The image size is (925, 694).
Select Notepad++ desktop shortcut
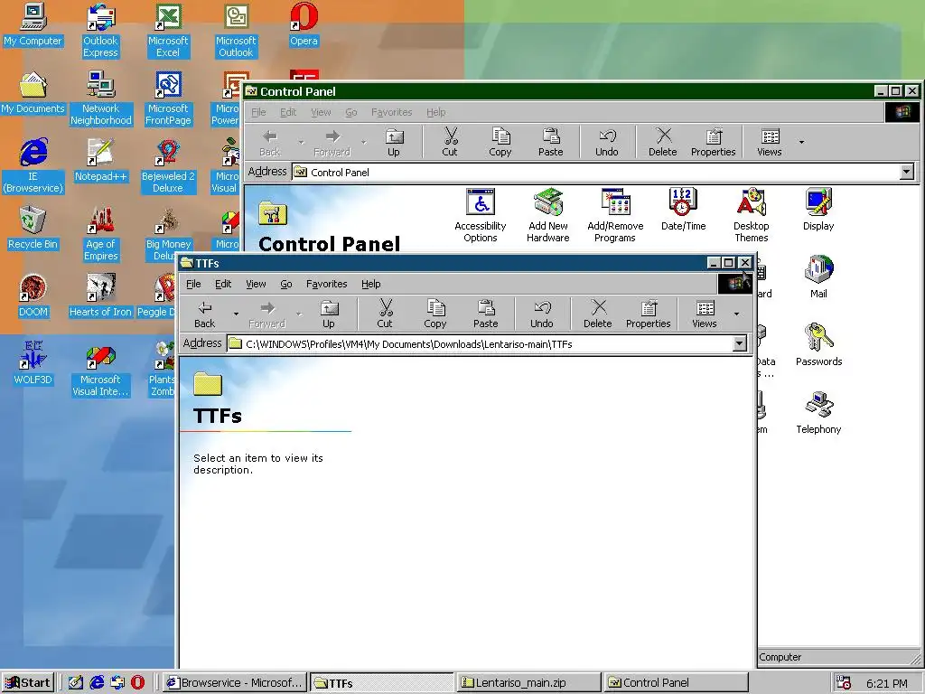pyautogui.click(x=100, y=160)
